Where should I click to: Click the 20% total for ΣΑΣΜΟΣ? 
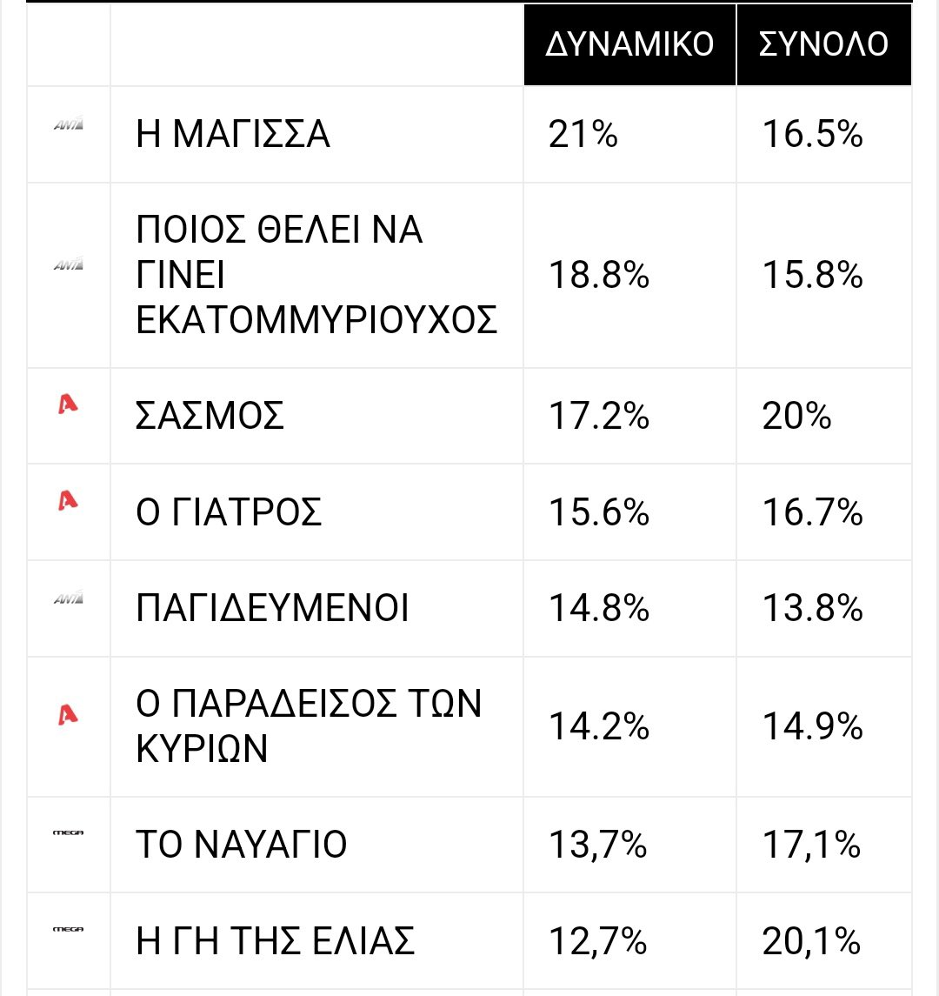pyautogui.click(x=796, y=417)
